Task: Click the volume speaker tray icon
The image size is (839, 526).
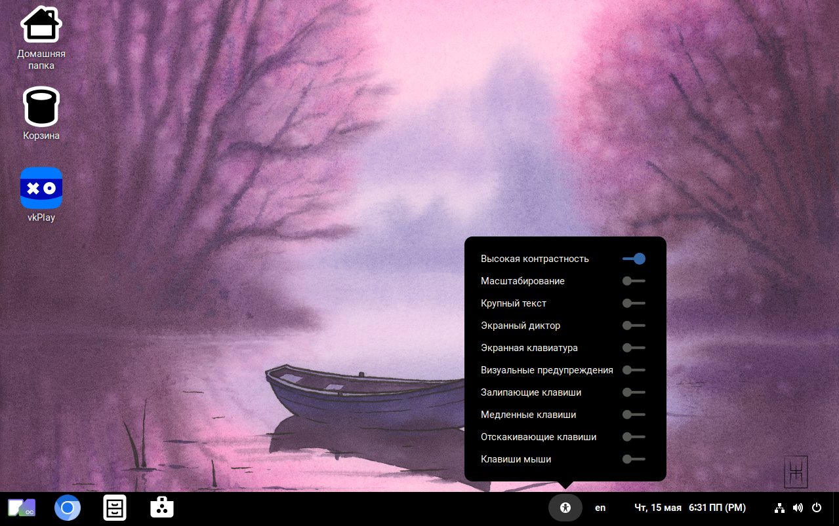Action: coord(798,508)
